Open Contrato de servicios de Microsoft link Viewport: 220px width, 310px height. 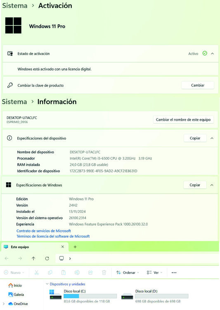point(44,231)
